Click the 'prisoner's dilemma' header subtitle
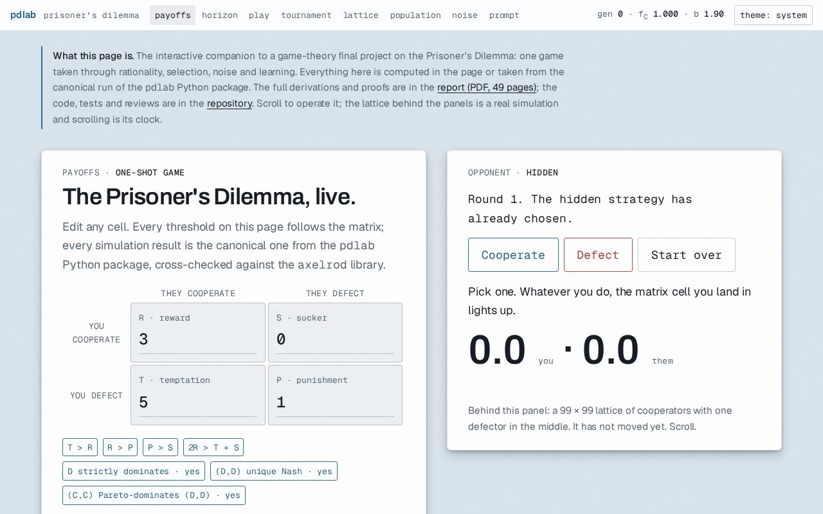Viewport: 823px width, 514px height. pyautogui.click(x=91, y=15)
